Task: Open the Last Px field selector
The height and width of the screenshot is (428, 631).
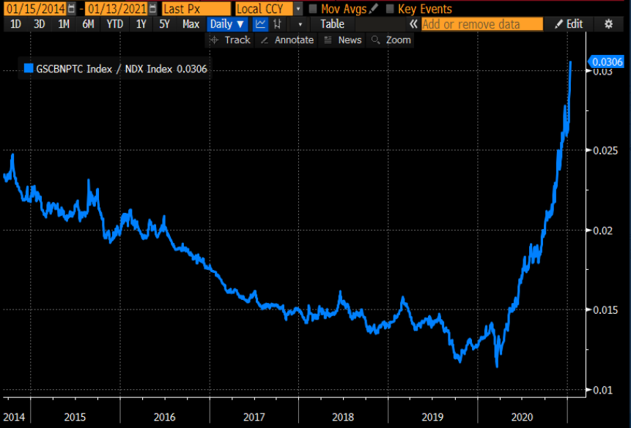Action: (196, 9)
